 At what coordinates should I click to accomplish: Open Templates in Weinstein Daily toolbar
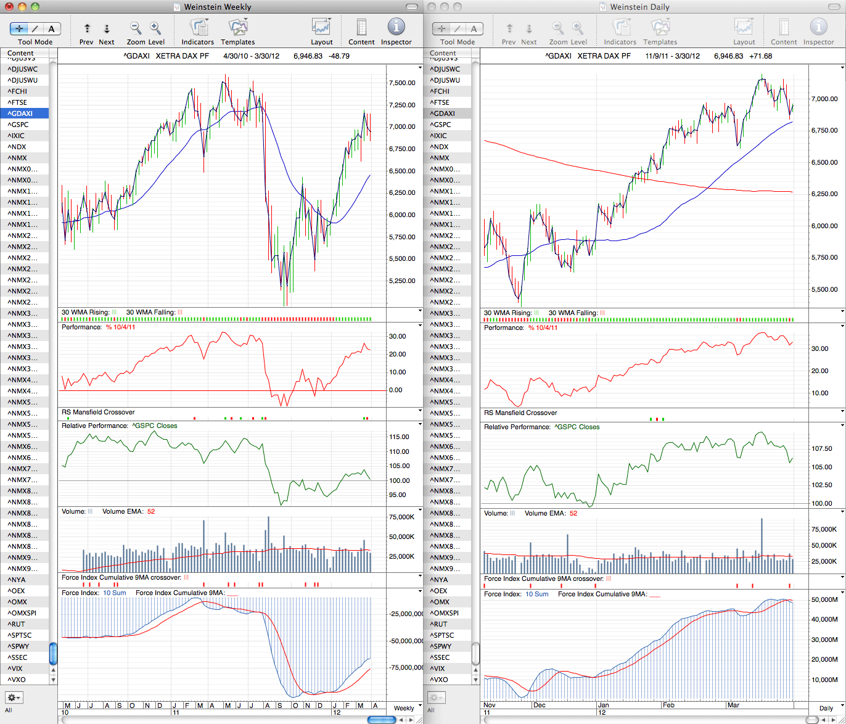[660, 27]
